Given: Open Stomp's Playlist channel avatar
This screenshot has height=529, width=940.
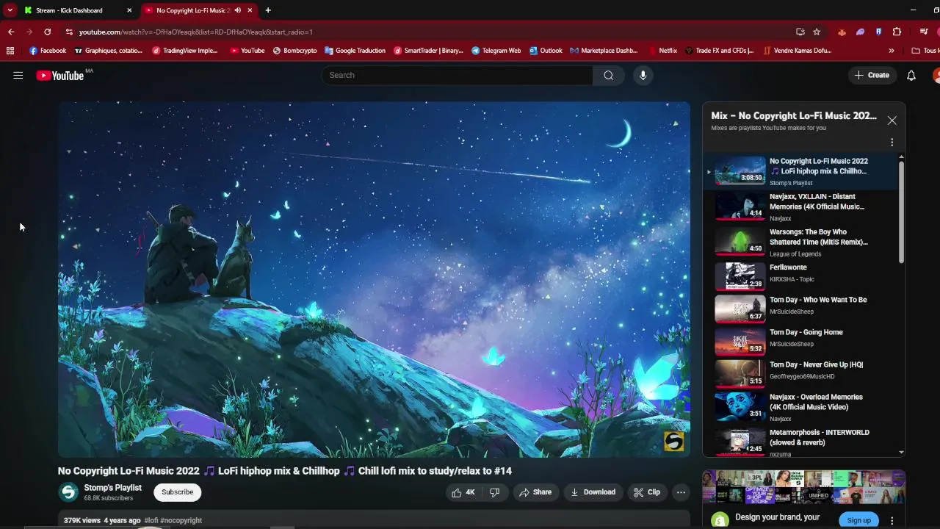Looking at the screenshot, I should point(68,492).
